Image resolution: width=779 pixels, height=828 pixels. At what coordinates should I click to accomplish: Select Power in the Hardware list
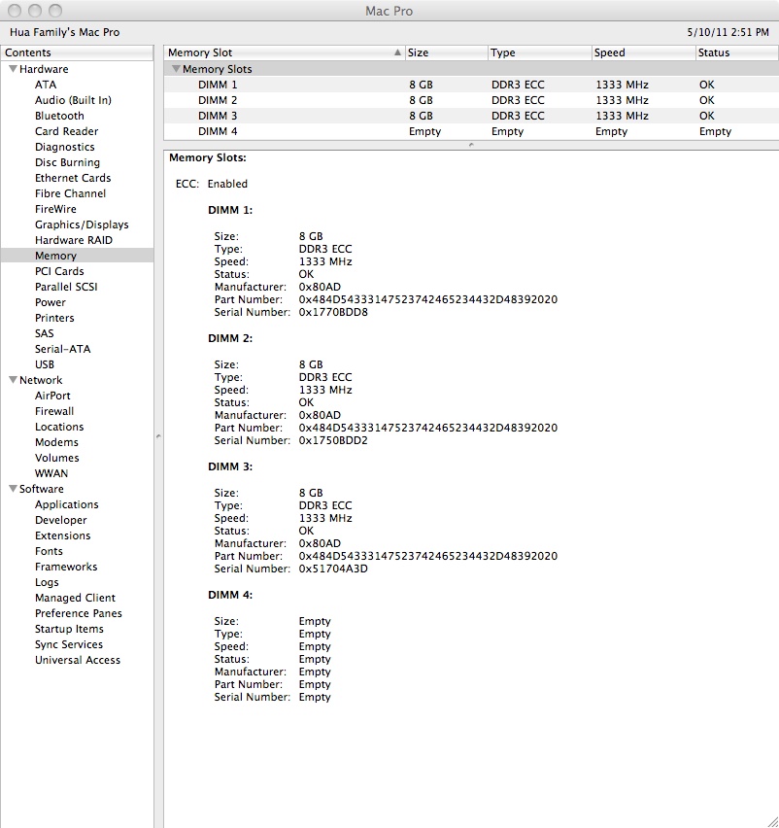coord(51,302)
